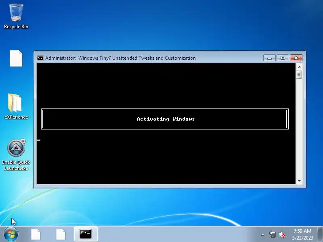The image size is (323, 242).
Task: Select the unnamed blank file on desktop
Action: point(16,58)
